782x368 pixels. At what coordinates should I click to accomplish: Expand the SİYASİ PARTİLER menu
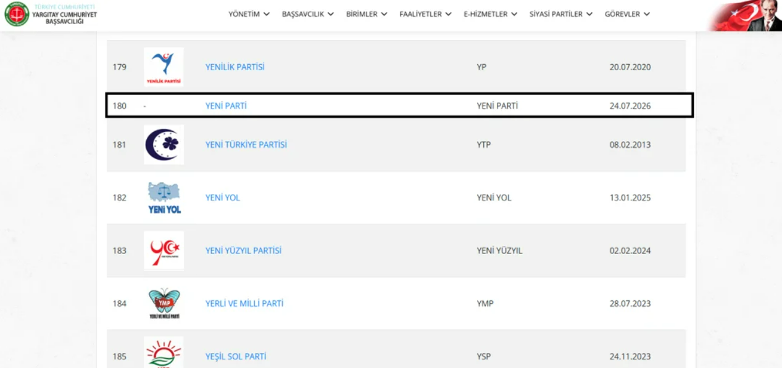click(x=560, y=14)
